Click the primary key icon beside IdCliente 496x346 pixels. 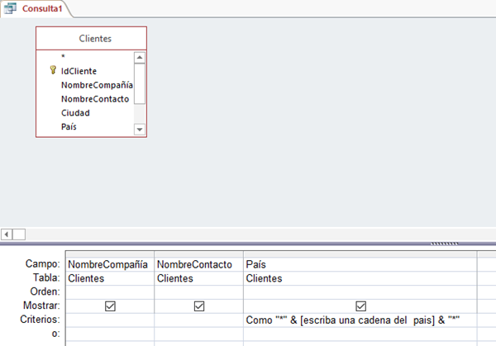click(53, 70)
